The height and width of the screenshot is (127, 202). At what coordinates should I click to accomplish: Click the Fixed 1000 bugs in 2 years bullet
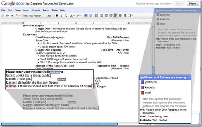point(63,59)
